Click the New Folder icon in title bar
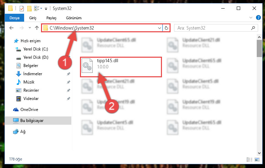The height and width of the screenshot is (168, 265). [x=29, y=9]
